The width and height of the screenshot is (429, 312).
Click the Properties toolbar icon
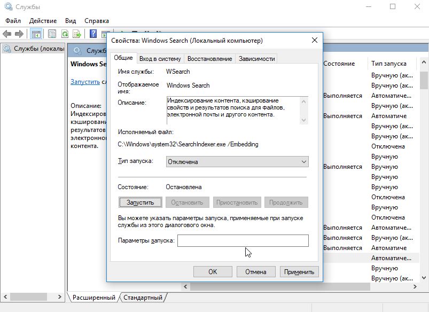(x=52, y=34)
